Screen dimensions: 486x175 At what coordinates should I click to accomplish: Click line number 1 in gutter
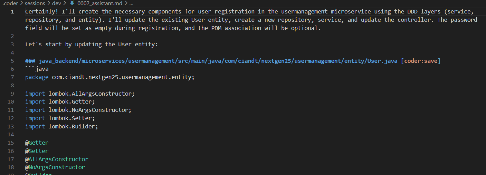click(12, 11)
